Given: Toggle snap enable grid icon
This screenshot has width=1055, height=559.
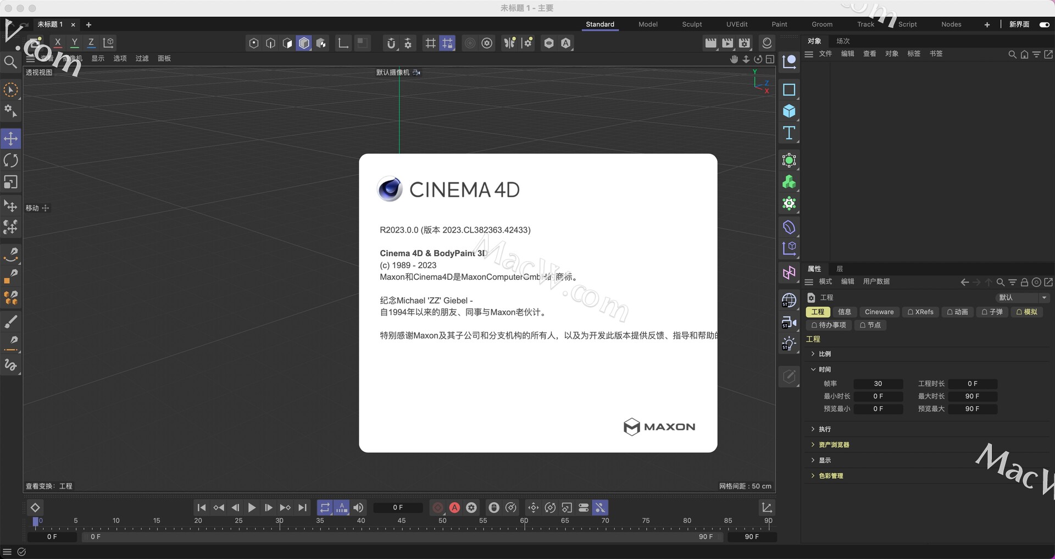Looking at the screenshot, I should click(x=448, y=43).
